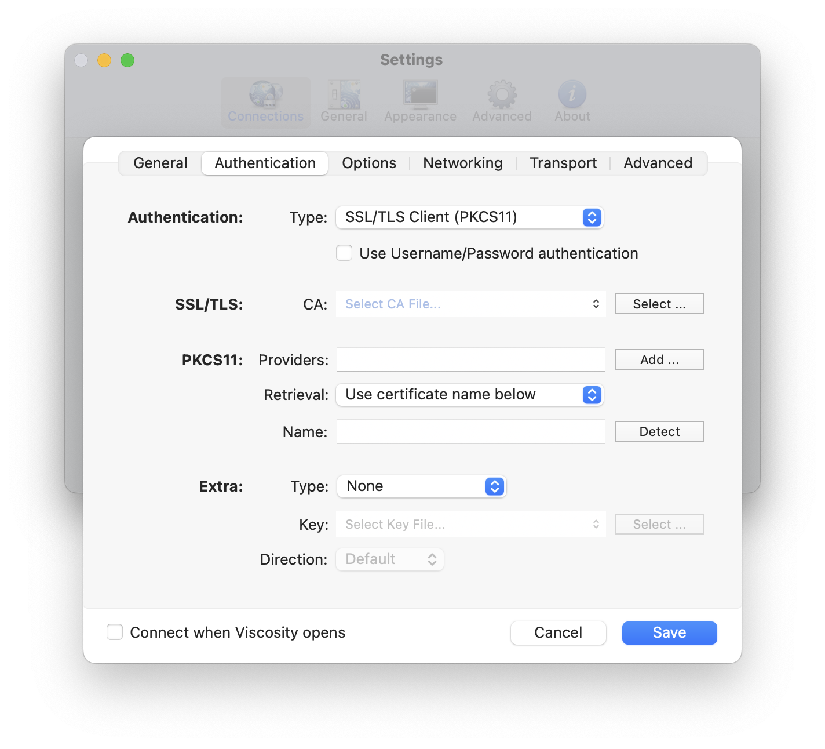Click the yellow minimize window button
The image size is (825, 749).
pos(104,60)
